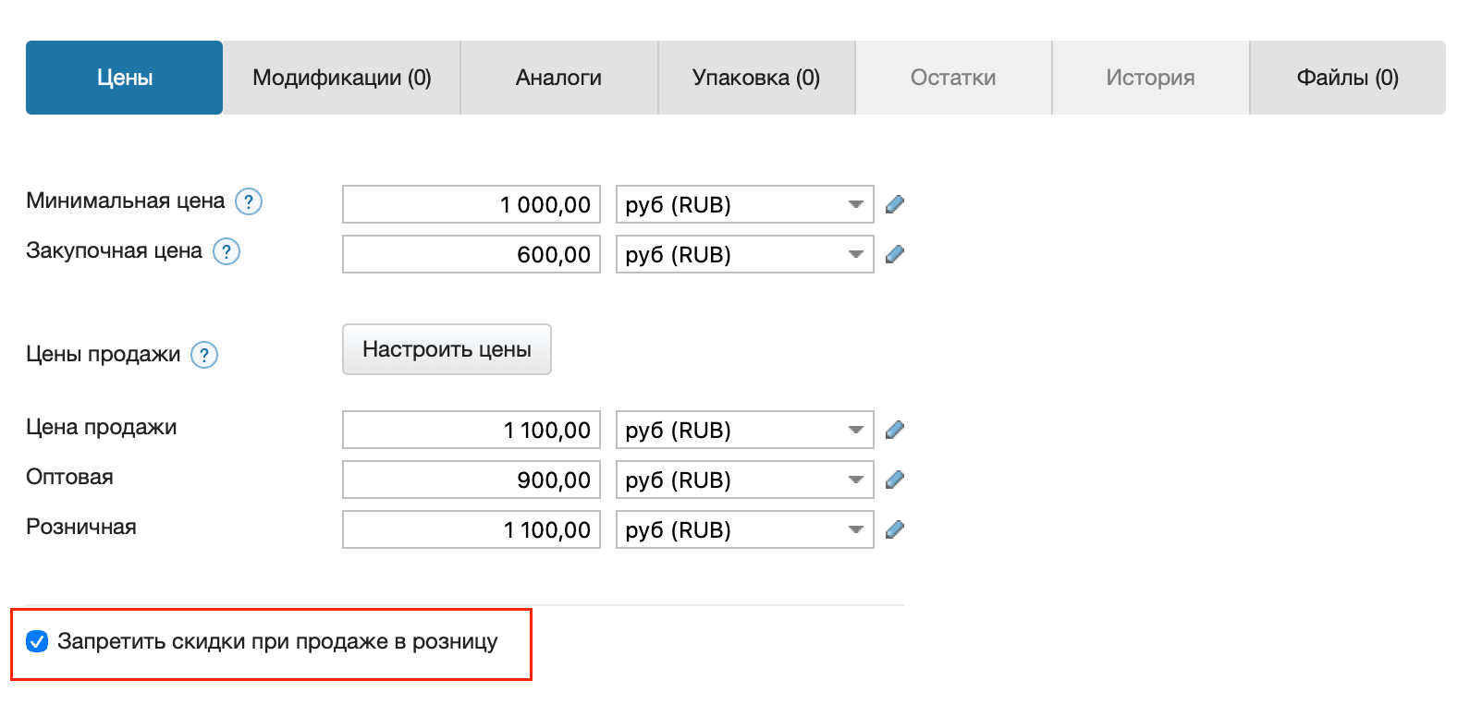
Task: Click pencil icon next to Минимальная цена
Action: 894,204
